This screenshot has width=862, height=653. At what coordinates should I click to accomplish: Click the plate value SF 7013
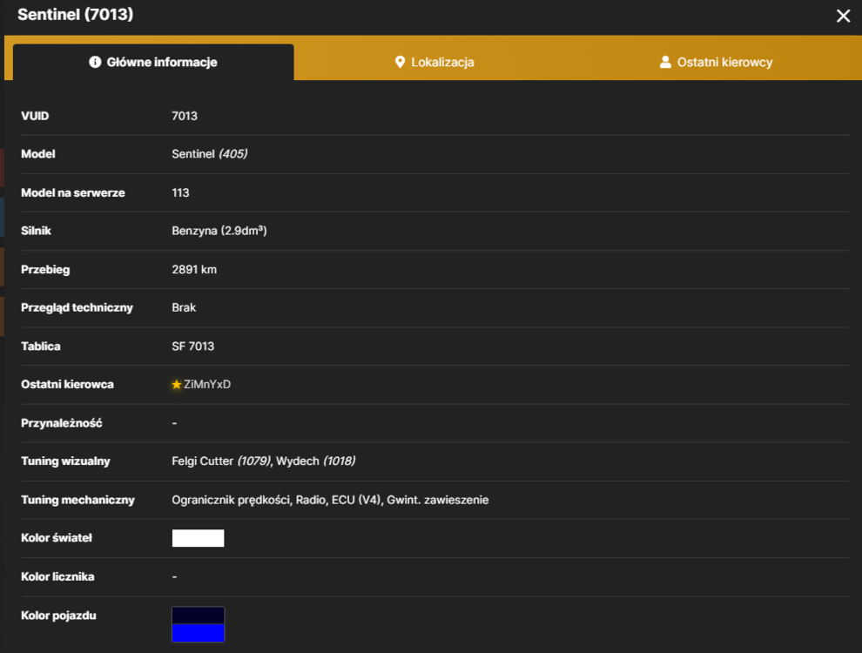[x=193, y=347]
